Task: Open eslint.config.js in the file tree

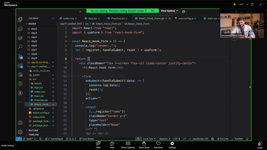Action: point(41,113)
